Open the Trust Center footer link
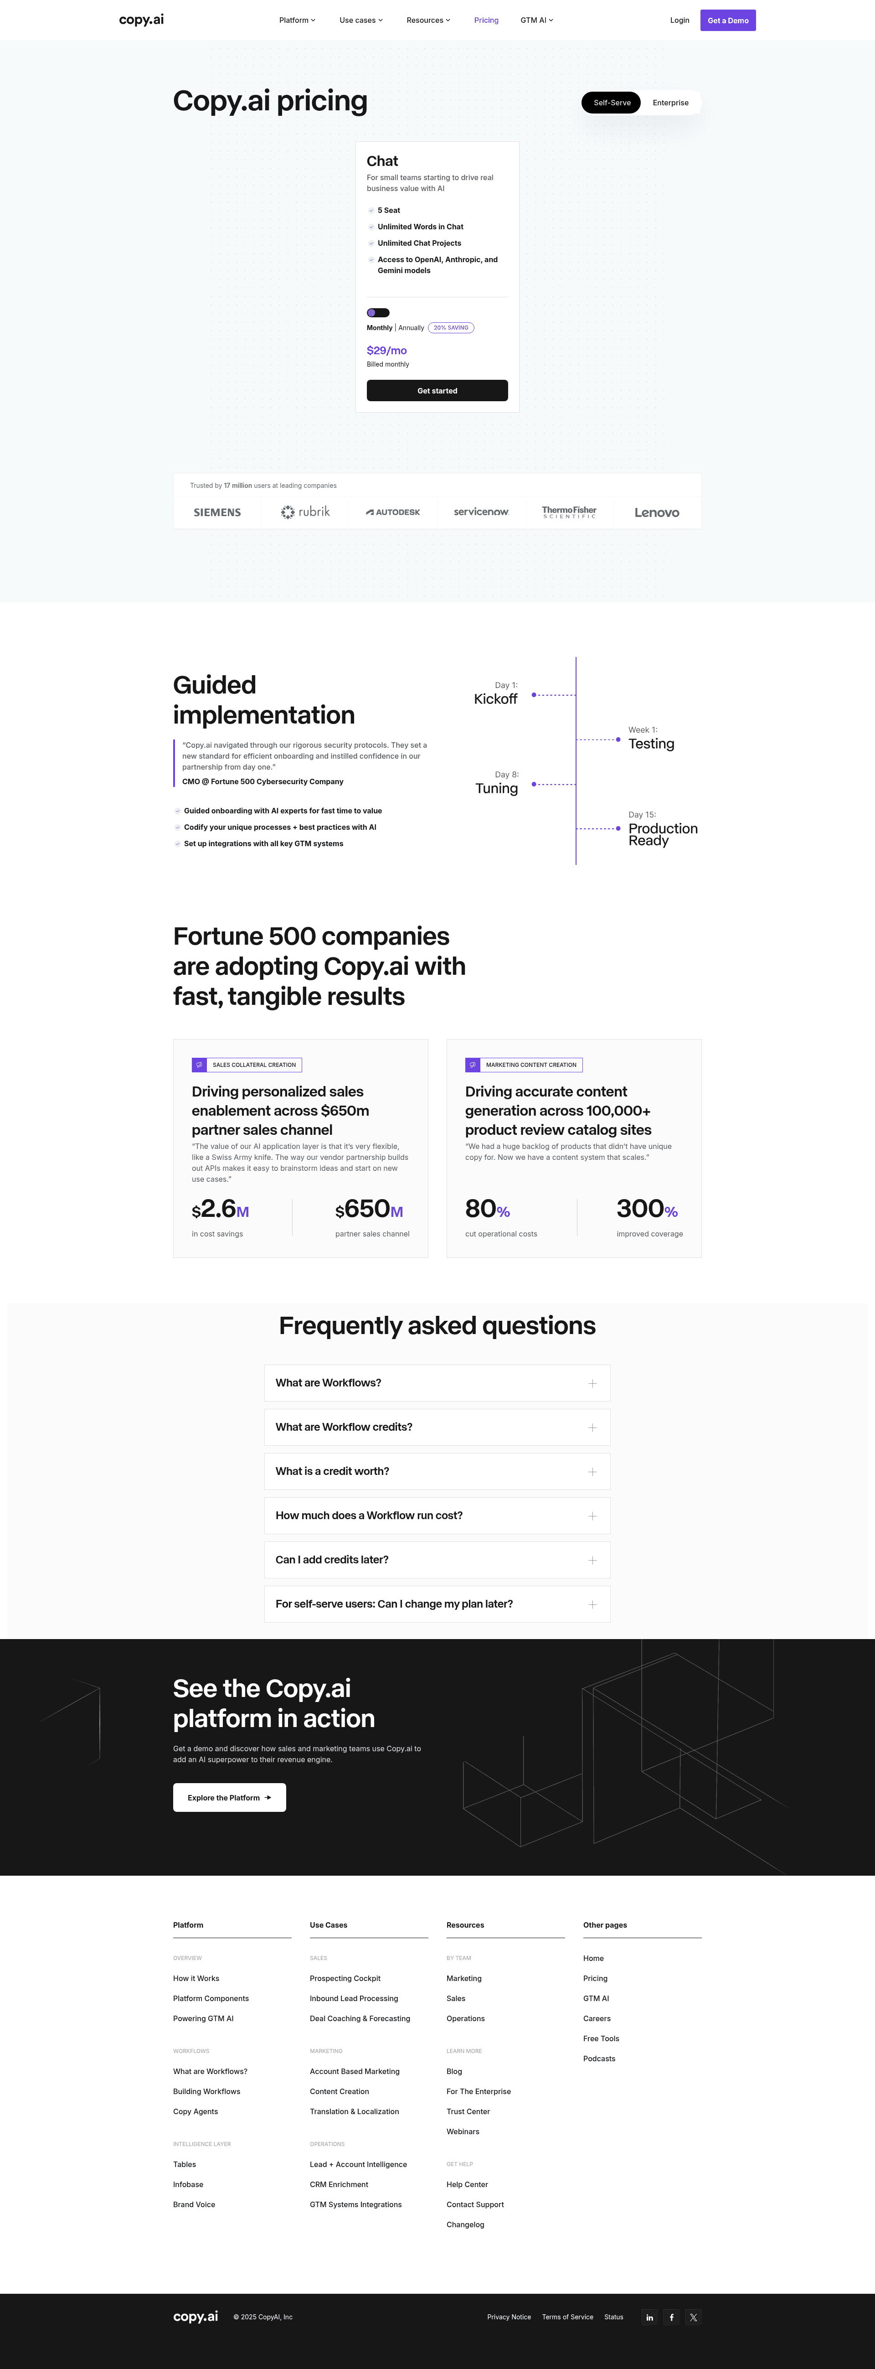 pyautogui.click(x=468, y=2110)
